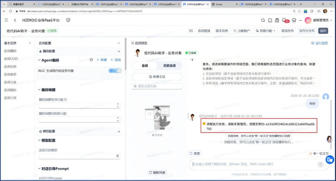Image resolution: width=336 pixels, height=181 pixels.
Task: Click the search magnifier icon in header
Action: pyautogui.click(x=263, y=20)
